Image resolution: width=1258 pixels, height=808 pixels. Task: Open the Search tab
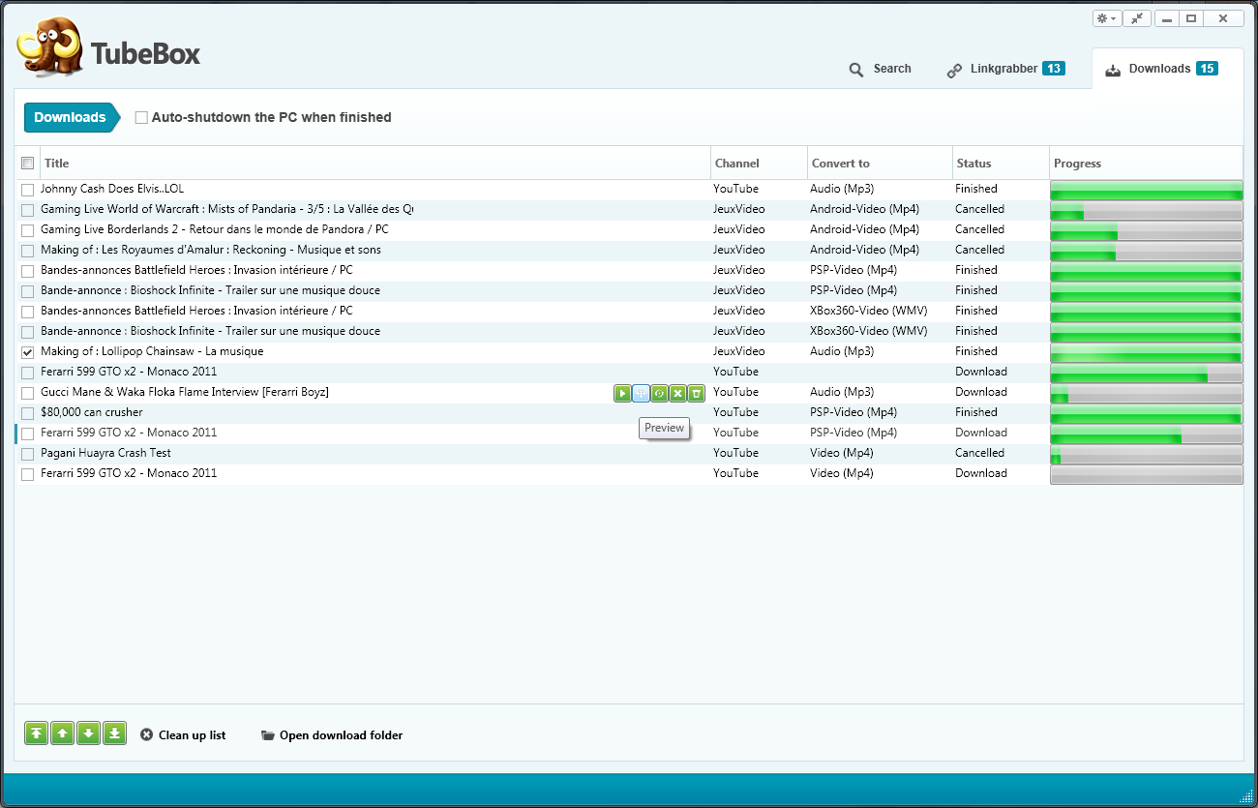pyautogui.click(x=880, y=69)
